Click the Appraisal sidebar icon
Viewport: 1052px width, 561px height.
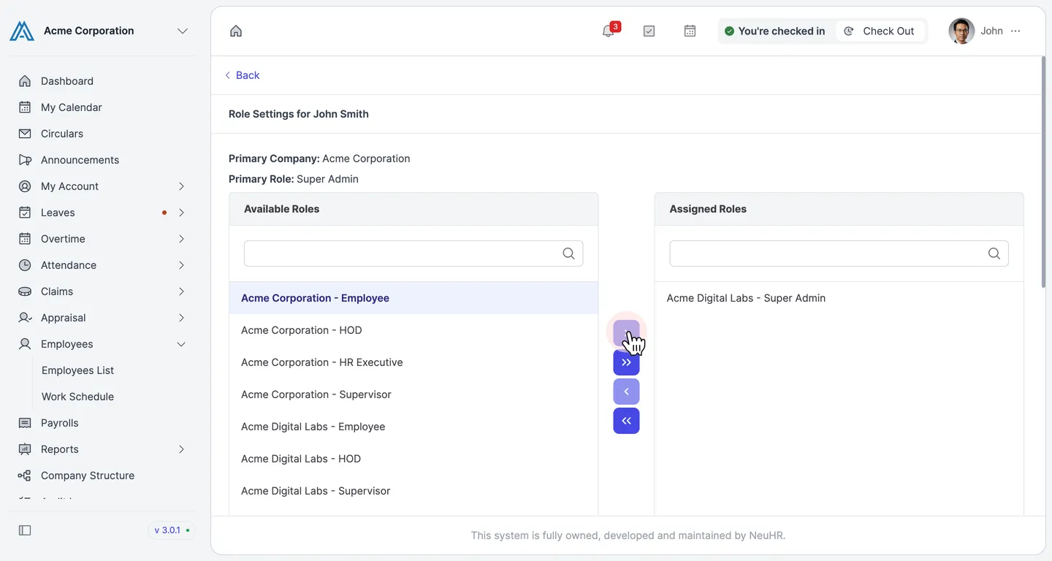[x=25, y=318]
